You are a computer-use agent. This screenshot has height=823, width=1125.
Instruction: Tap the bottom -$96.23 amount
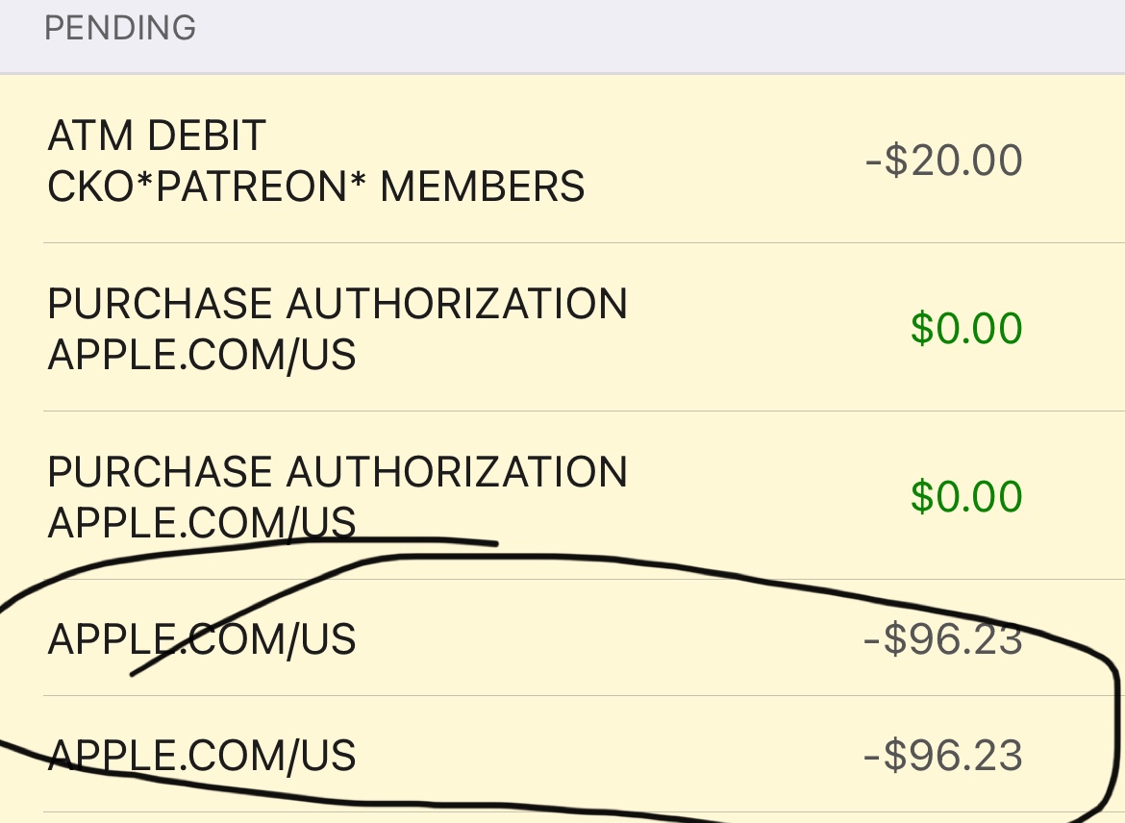coord(943,755)
